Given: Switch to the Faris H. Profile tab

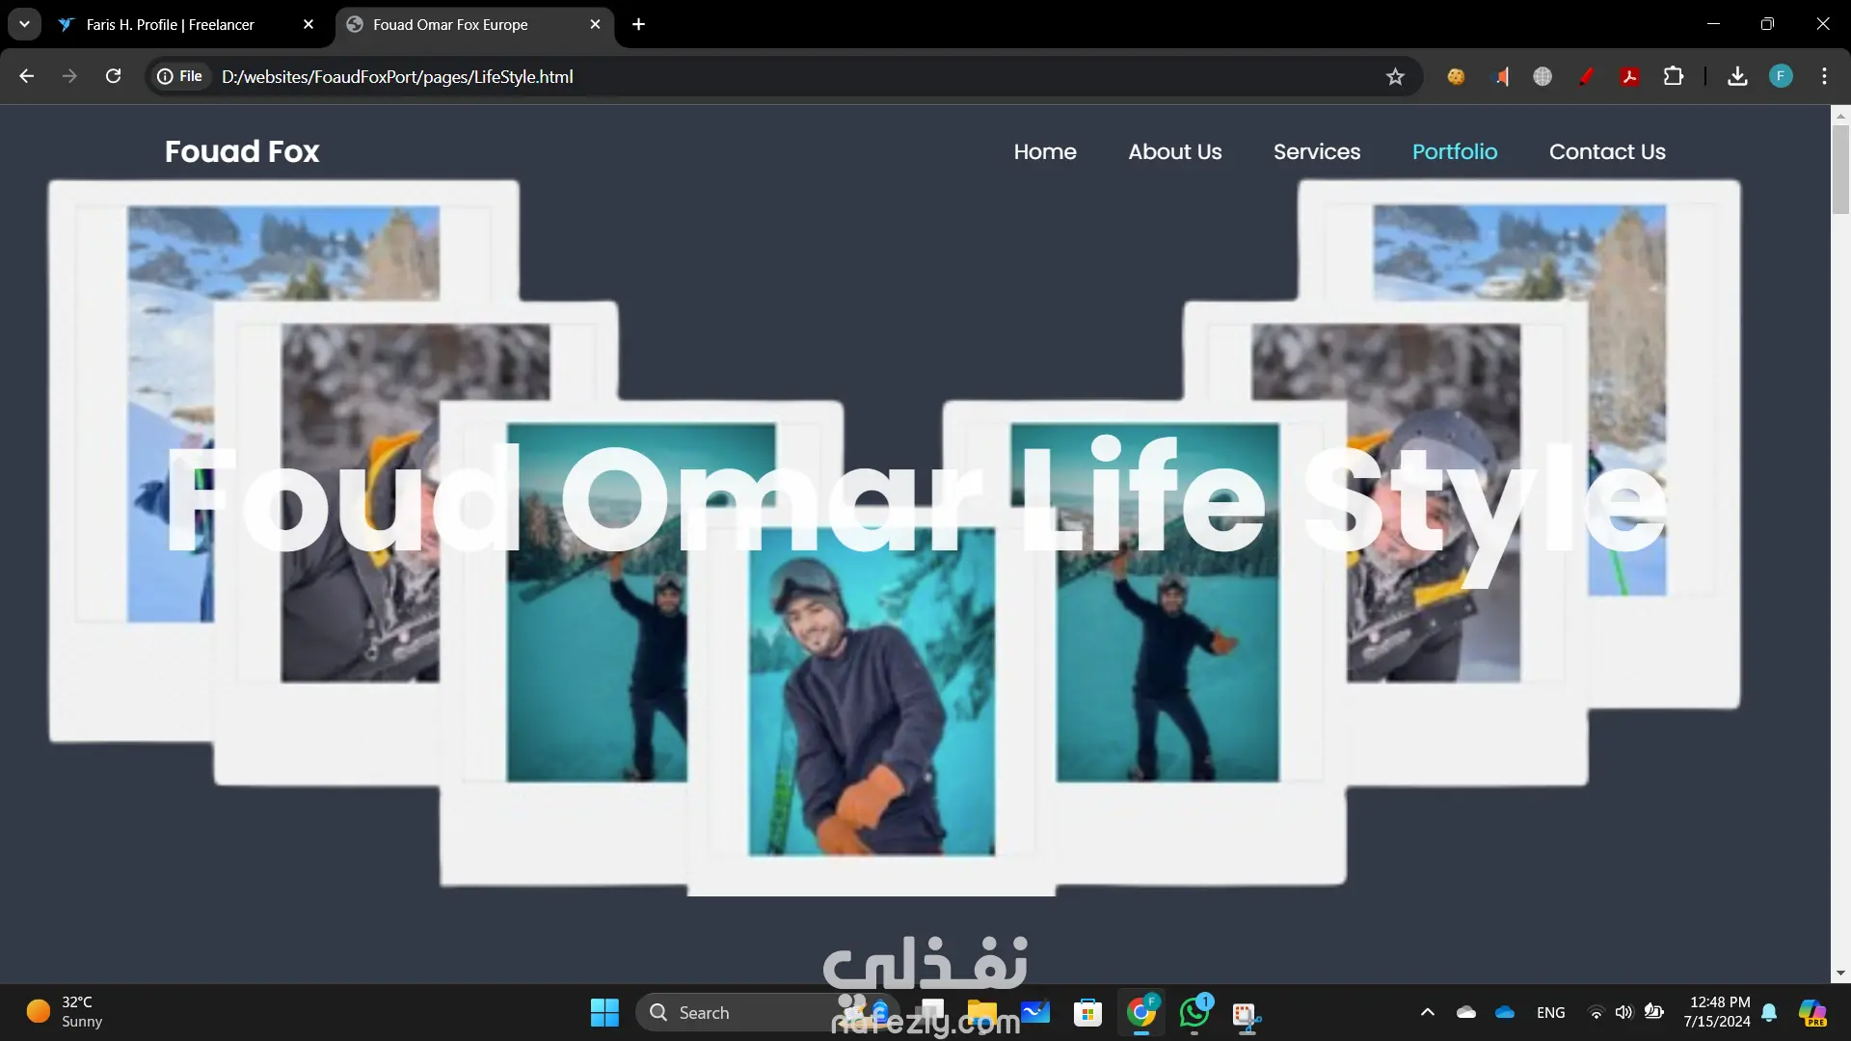Looking at the screenshot, I should point(171,25).
